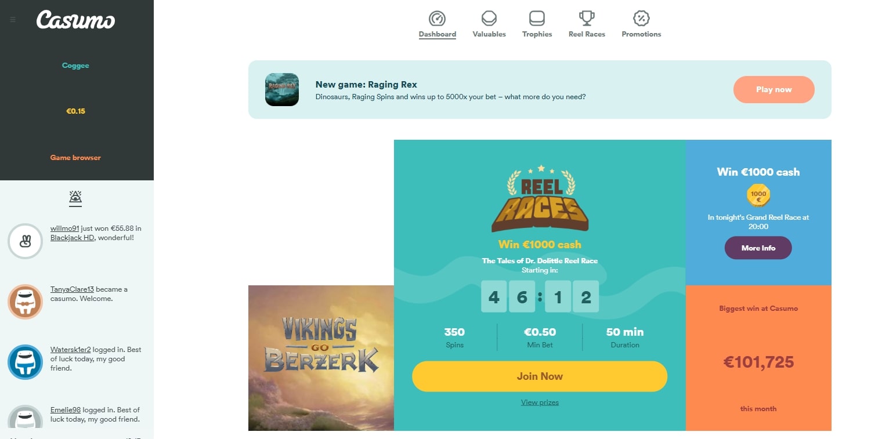
Task: Open the Promotions percent icon
Action: 641,18
